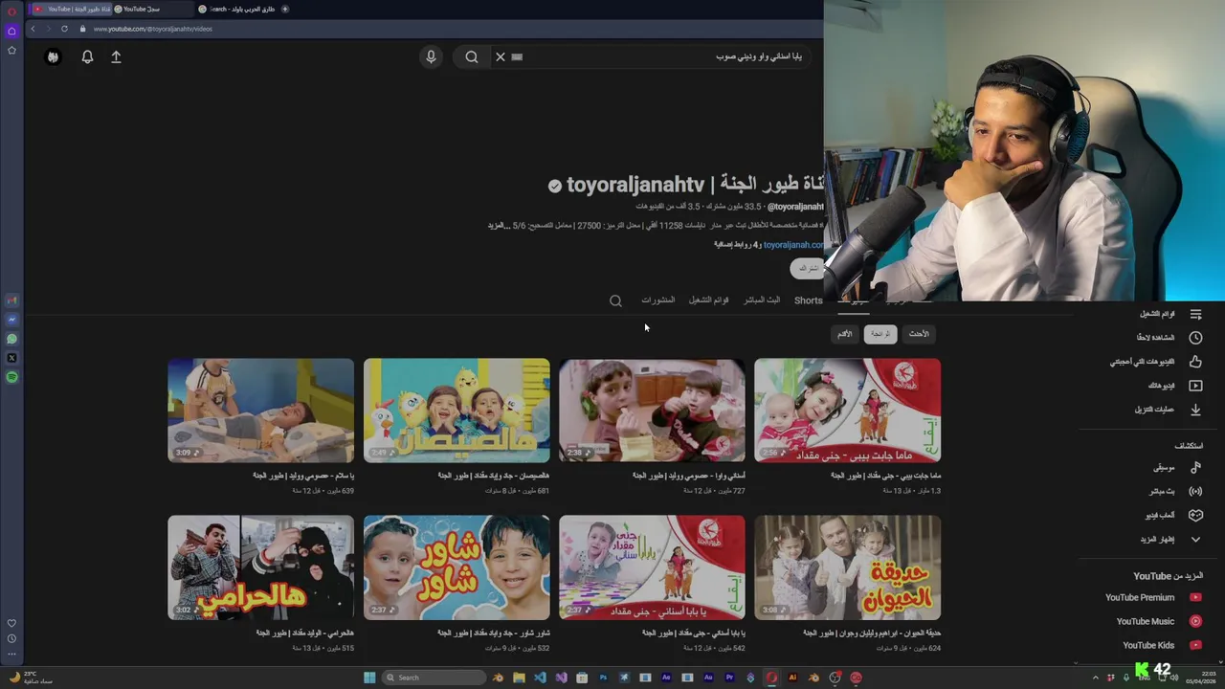The height and width of the screenshot is (689, 1225).
Task: Select the الأحدث sort chip
Action: pyautogui.click(x=919, y=334)
